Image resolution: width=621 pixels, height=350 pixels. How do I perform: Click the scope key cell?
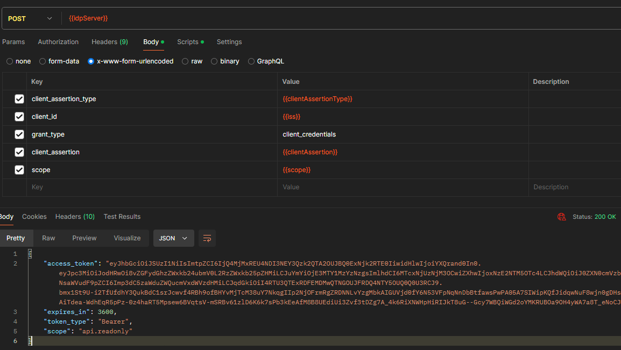coord(152,170)
